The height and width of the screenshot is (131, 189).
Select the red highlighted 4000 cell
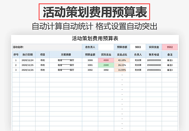tap(106, 60)
